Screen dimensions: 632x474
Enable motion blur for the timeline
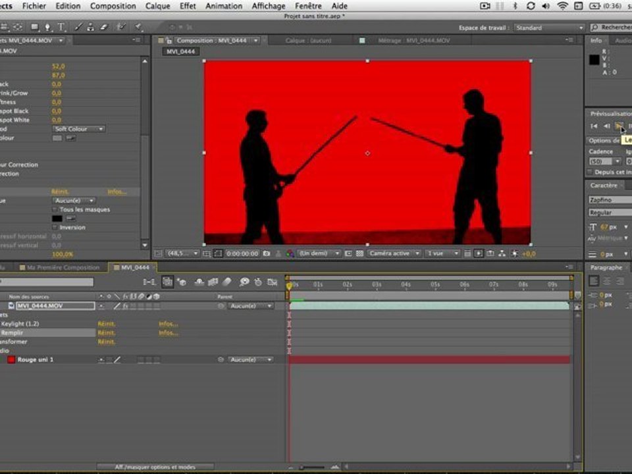pos(227,282)
